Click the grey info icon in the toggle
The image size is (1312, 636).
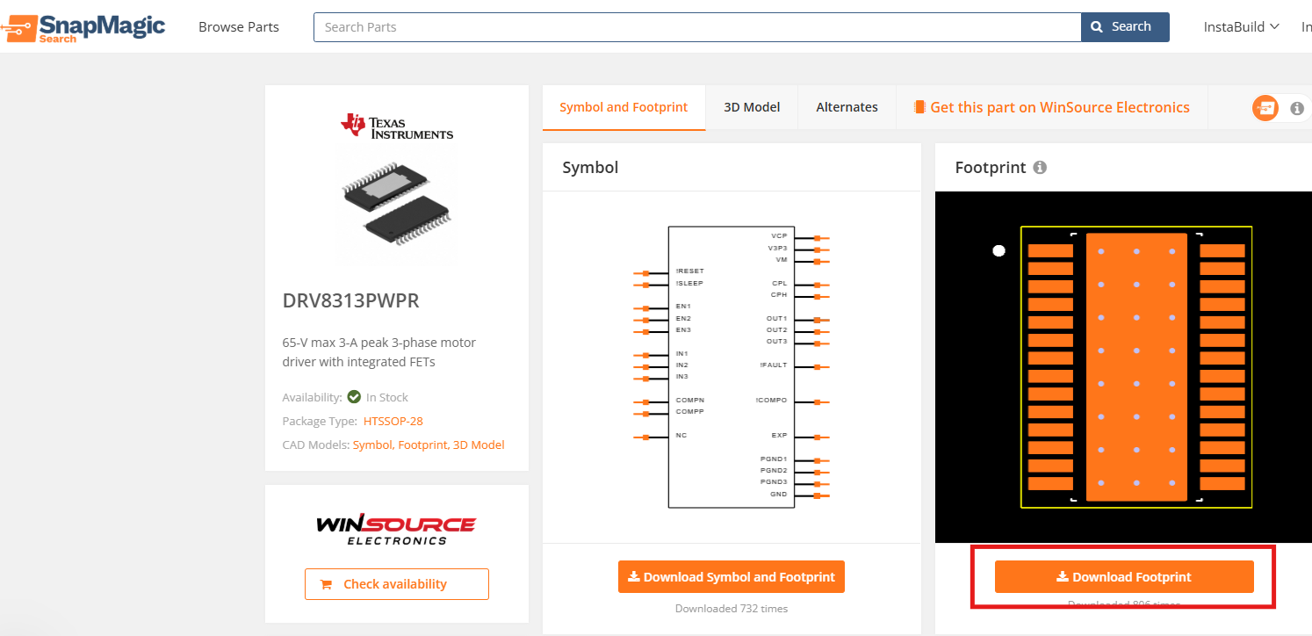coord(1297,108)
